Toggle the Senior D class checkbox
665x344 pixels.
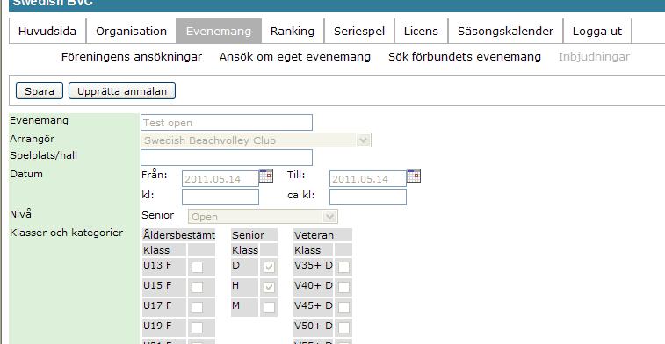(x=269, y=267)
